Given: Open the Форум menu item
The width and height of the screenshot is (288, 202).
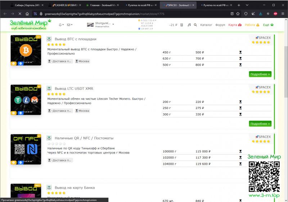Looking at the screenshot, I should click(220, 25).
